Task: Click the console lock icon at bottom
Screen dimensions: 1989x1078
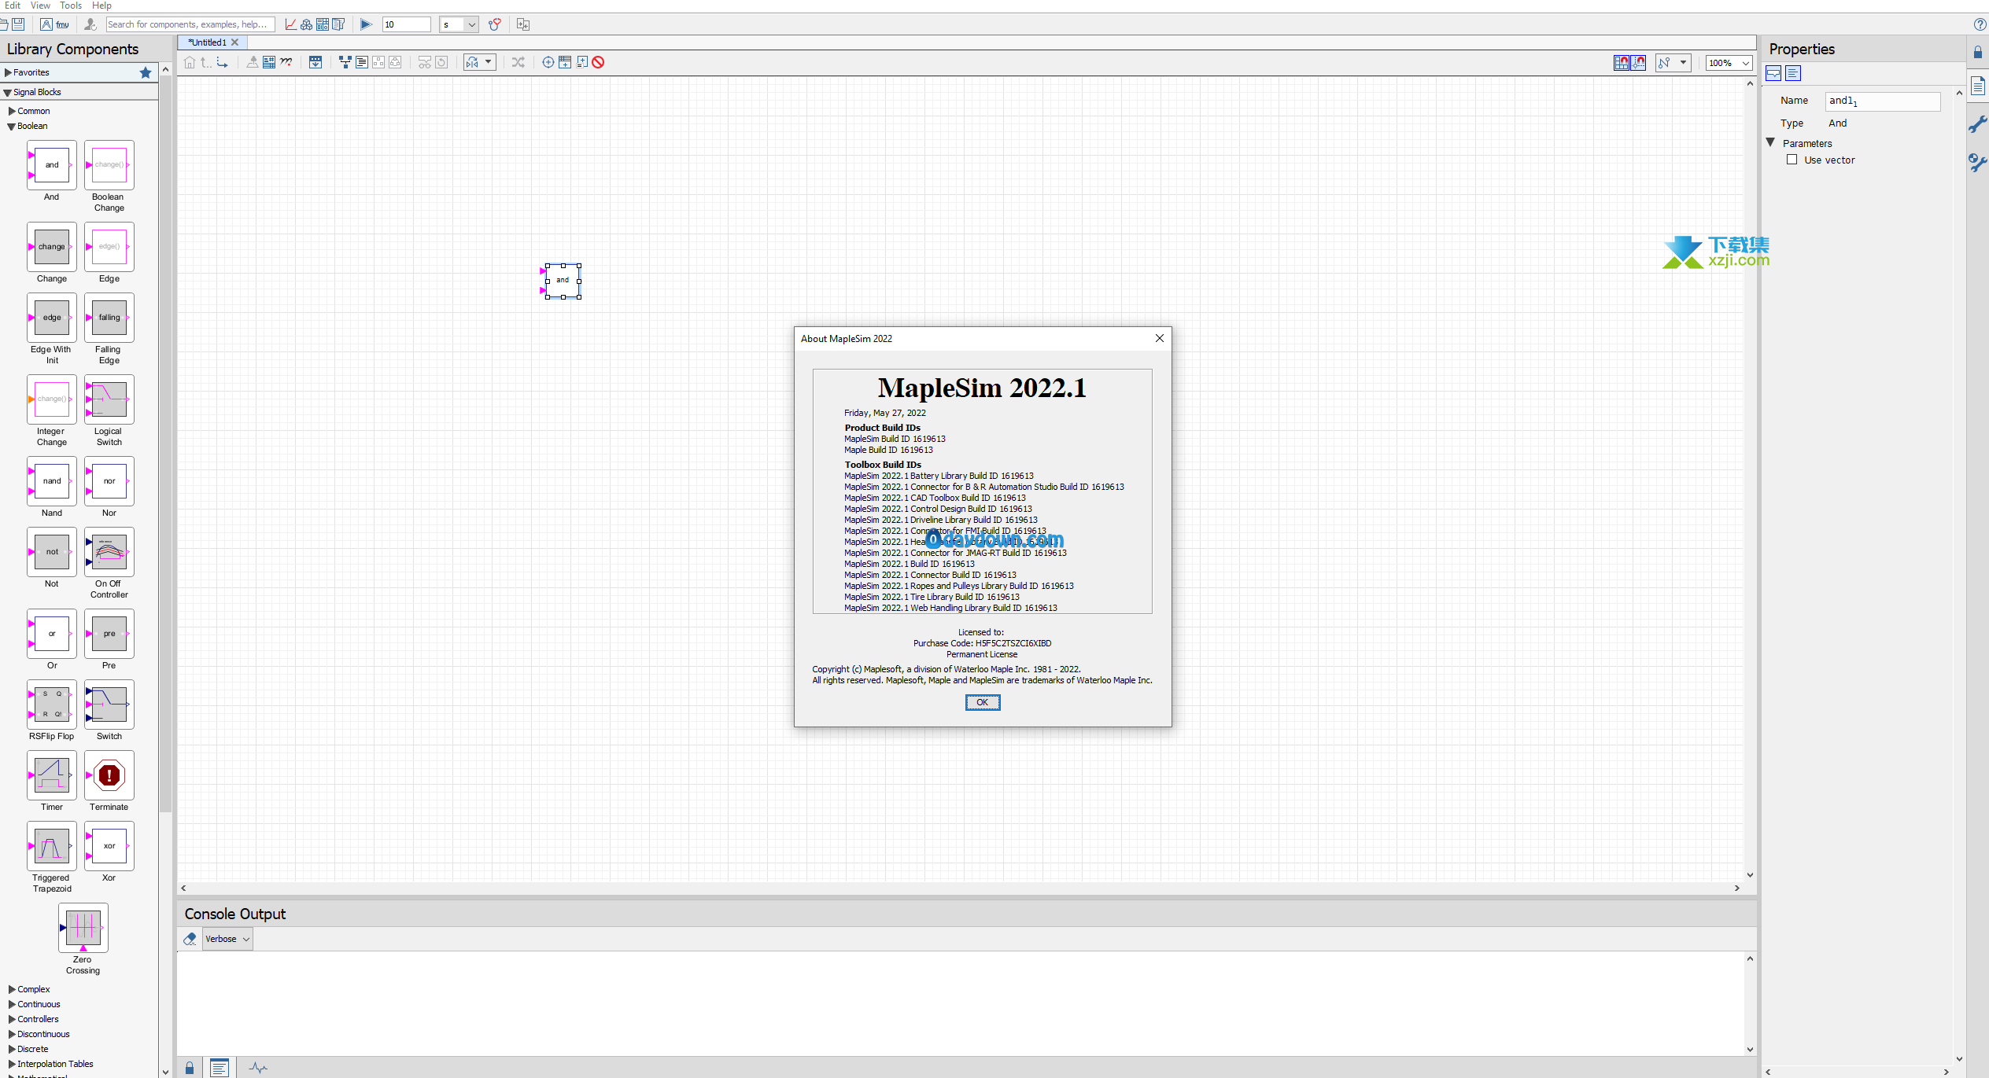Action: [x=189, y=1068]
